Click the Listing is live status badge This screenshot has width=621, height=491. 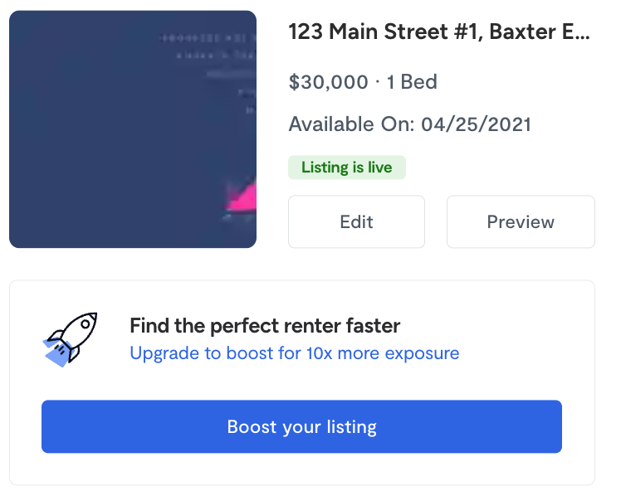coord(347,168)
